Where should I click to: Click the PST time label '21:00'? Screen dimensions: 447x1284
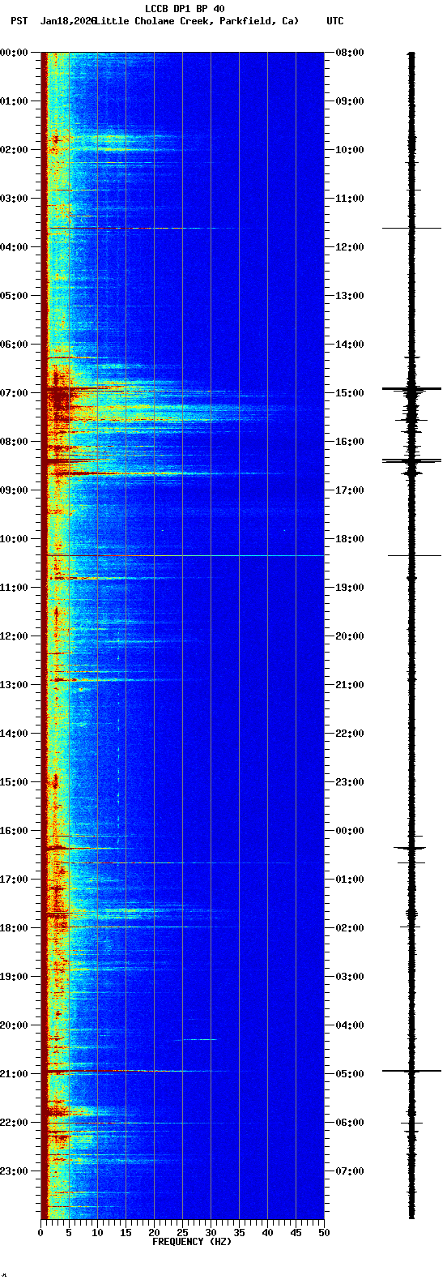[x=14, y=1074]
